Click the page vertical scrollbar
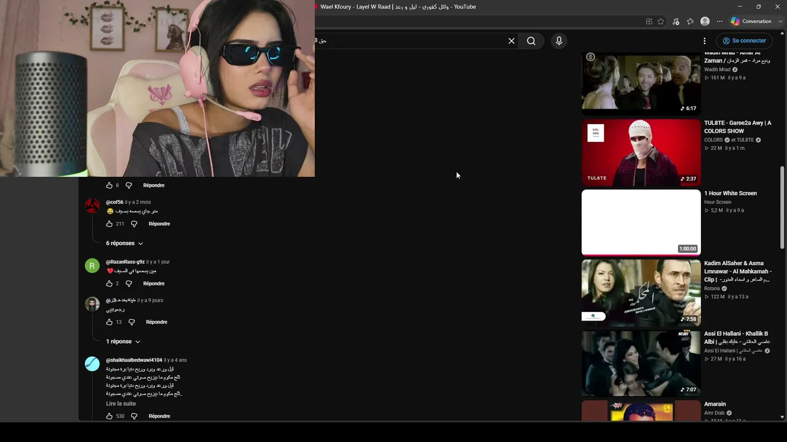787x442 pixels. point(783,207)
